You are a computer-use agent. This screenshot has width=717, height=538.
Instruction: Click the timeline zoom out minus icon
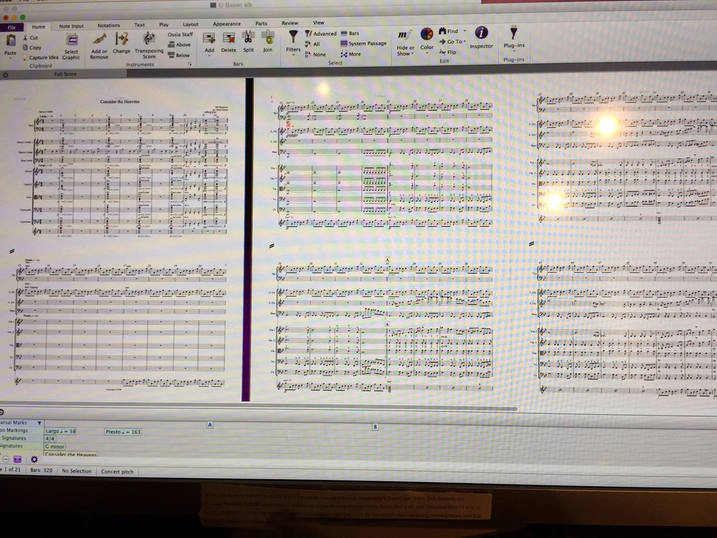(6, 459)
